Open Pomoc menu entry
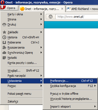The height and width of the screenshot is (110, 98). click(22, 86)
